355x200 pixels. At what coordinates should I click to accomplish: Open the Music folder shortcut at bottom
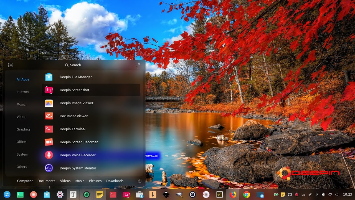(80, 181)
